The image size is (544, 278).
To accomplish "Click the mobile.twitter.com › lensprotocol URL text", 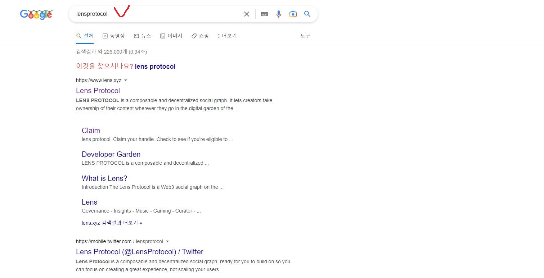I will 120,241.
